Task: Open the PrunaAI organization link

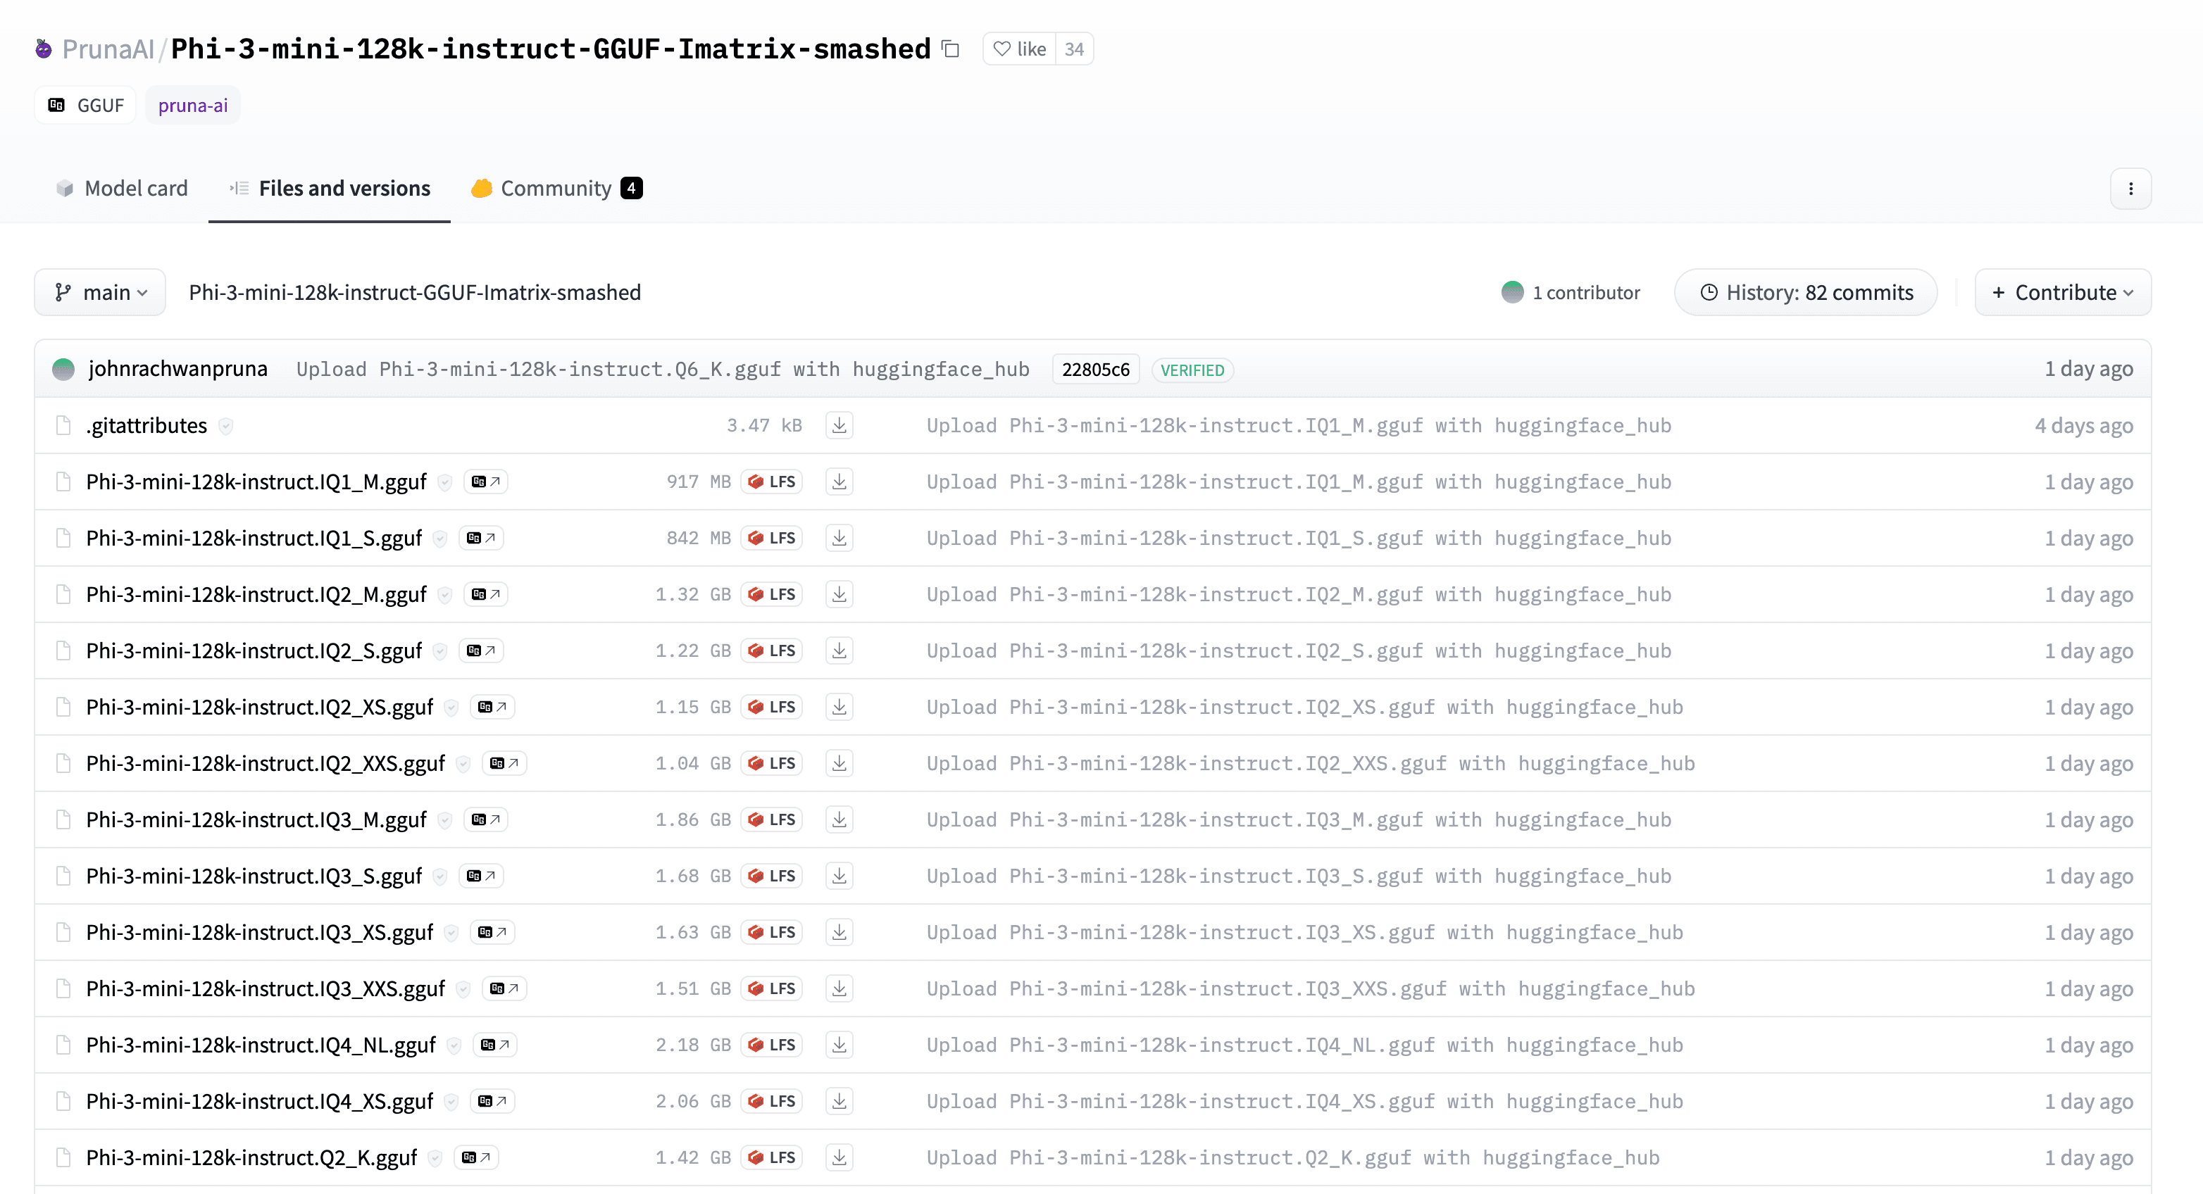Action: pos(108,49)
